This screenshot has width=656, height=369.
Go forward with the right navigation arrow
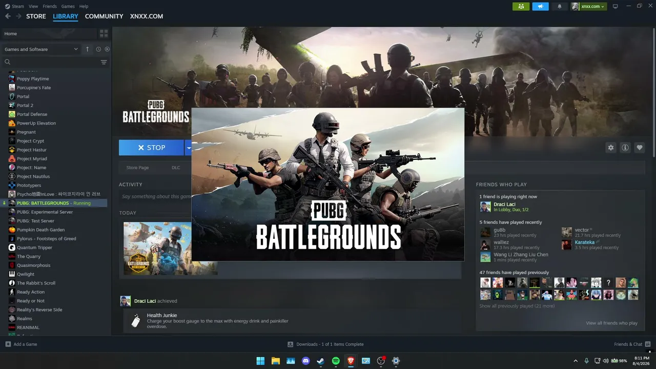coord(18,16)
